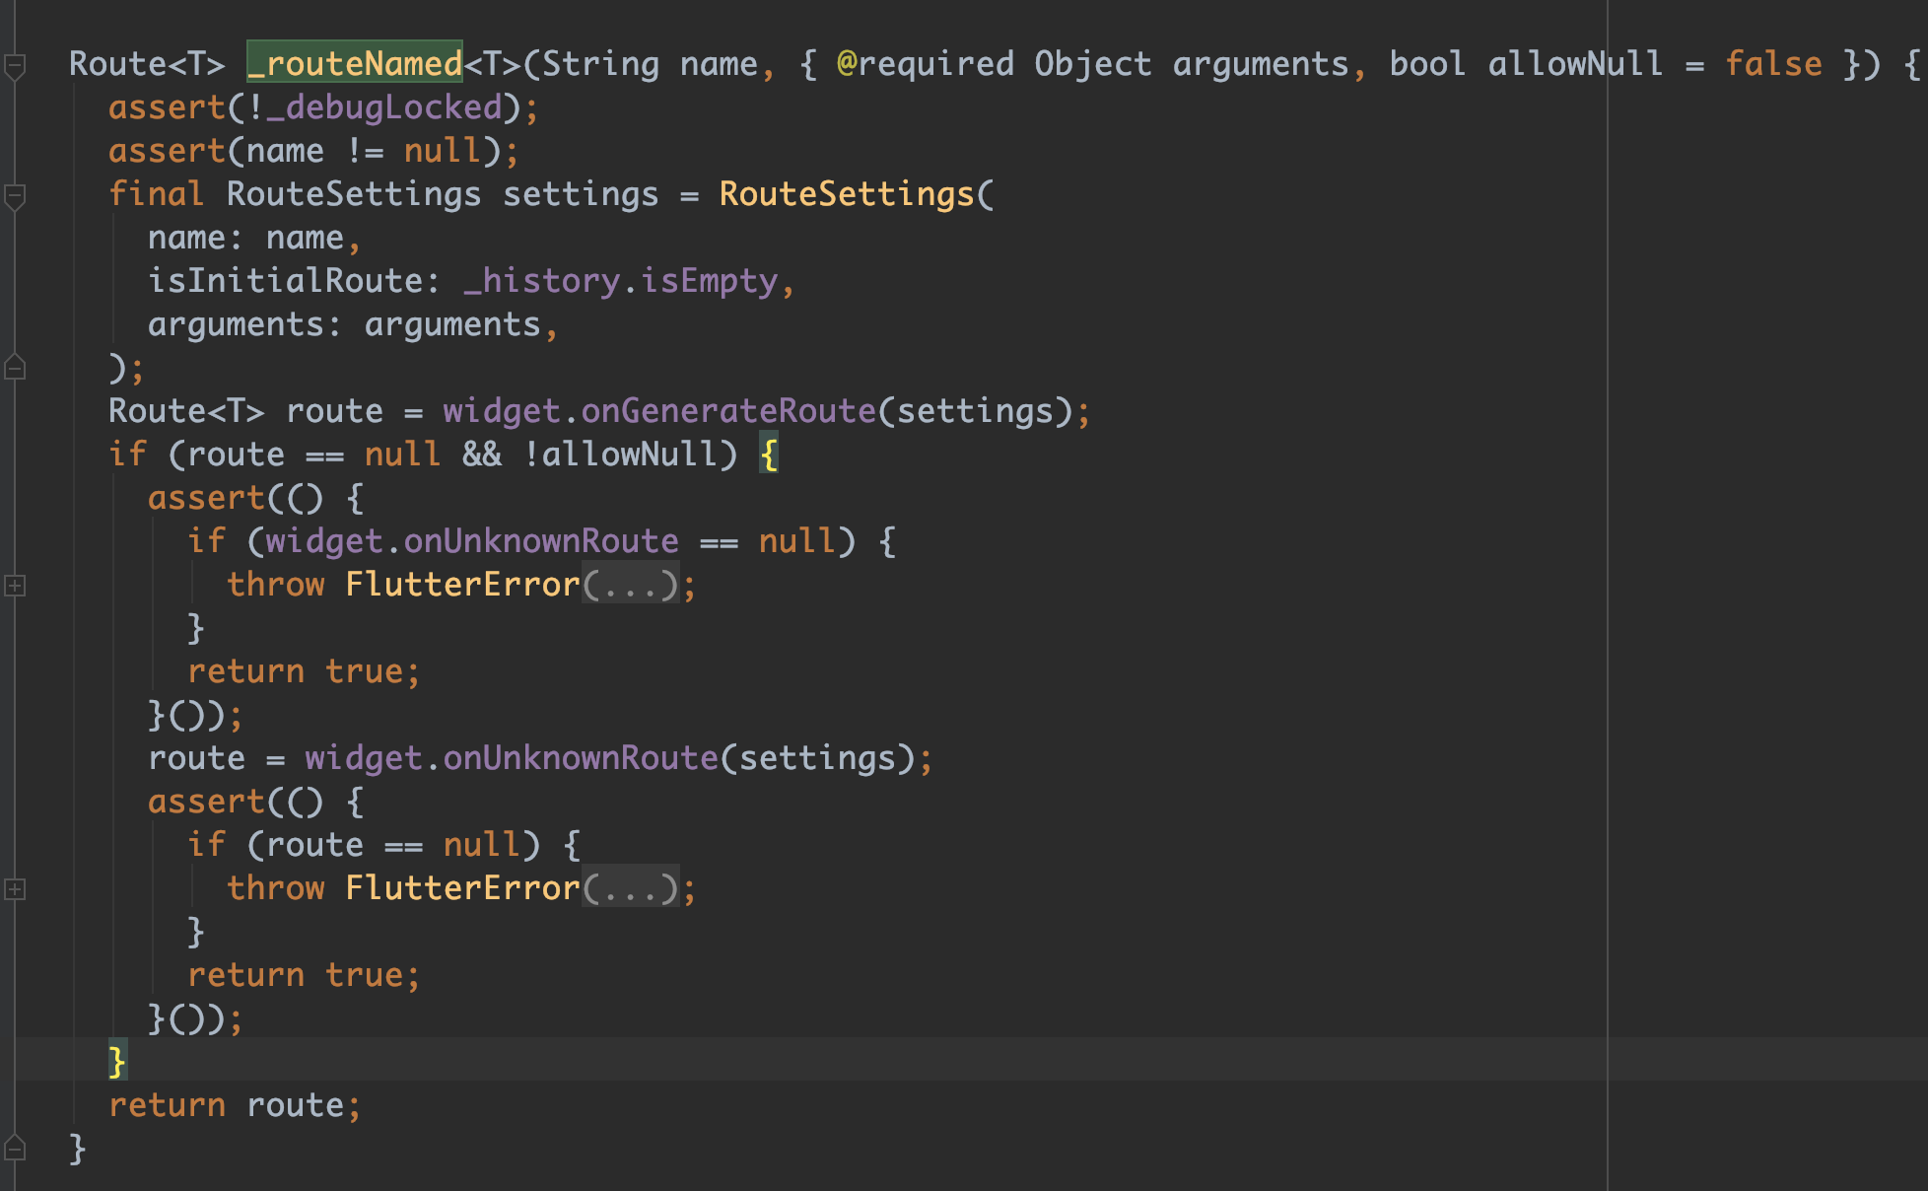The height and width of the screenshot is (1191, 1928).
Task: Click fold end marker beside closing parenthesis
Action: coord(15,369)
